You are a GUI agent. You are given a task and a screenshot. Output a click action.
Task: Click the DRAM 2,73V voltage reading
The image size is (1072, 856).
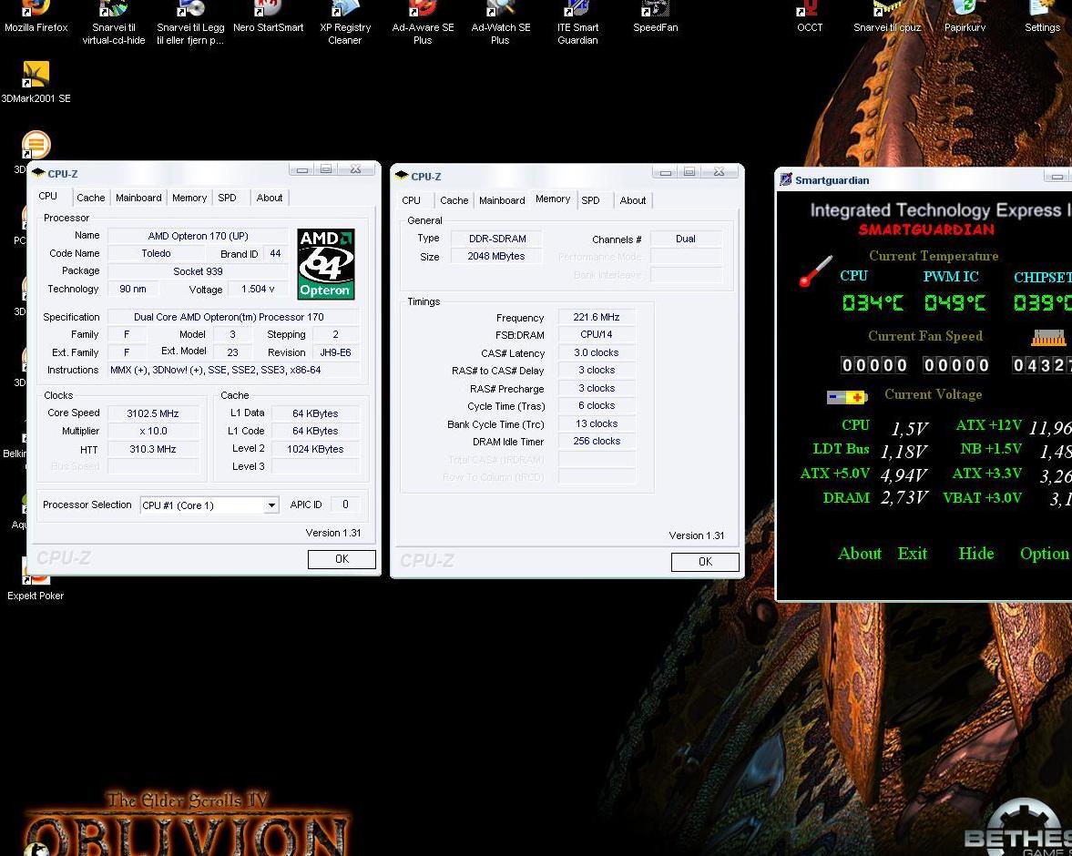tap(904, 498)
